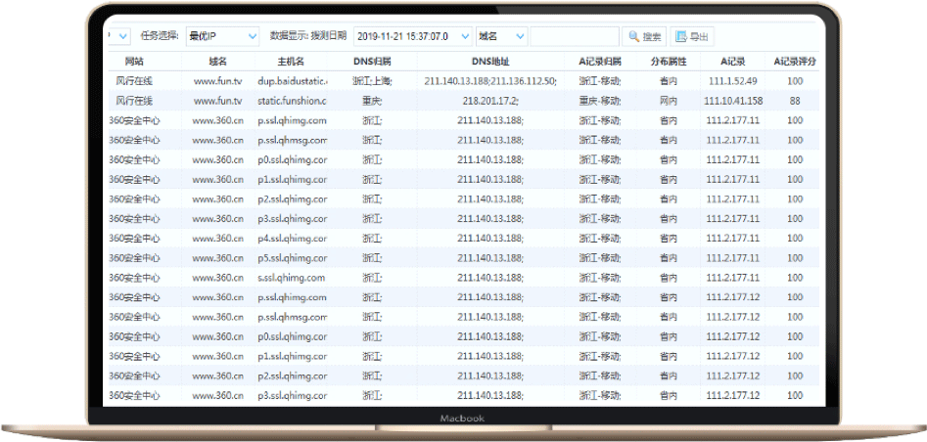Click the score 88 cell
The height and width of the screenshot is (442, 927).
794,101
